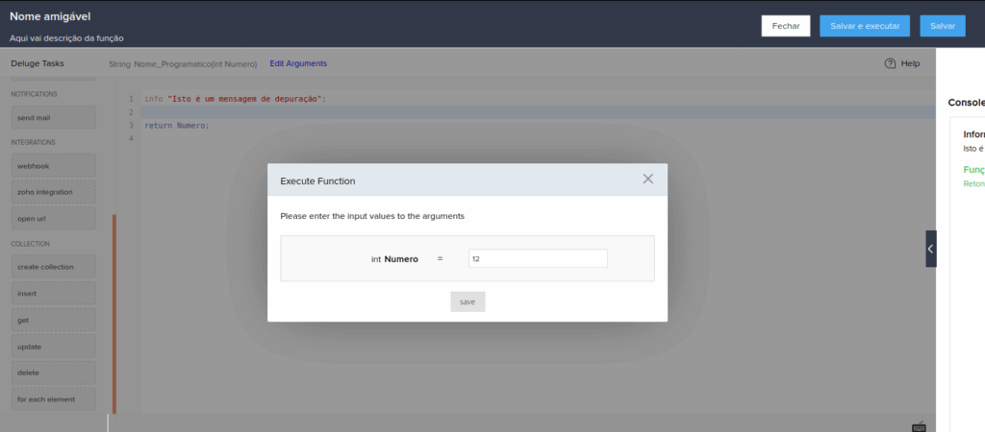Click the save button in dialog
This screenshot has height=432, width=985.
(x=467, y=301)
